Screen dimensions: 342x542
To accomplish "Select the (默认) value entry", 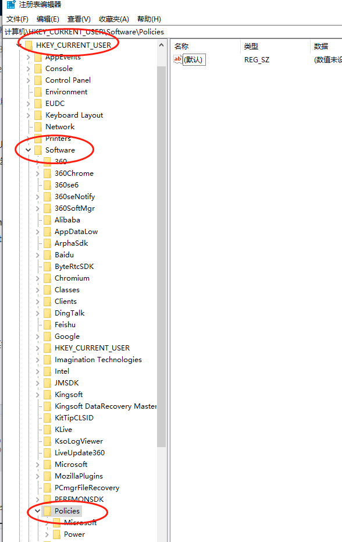I will click(x=194, y=60).
